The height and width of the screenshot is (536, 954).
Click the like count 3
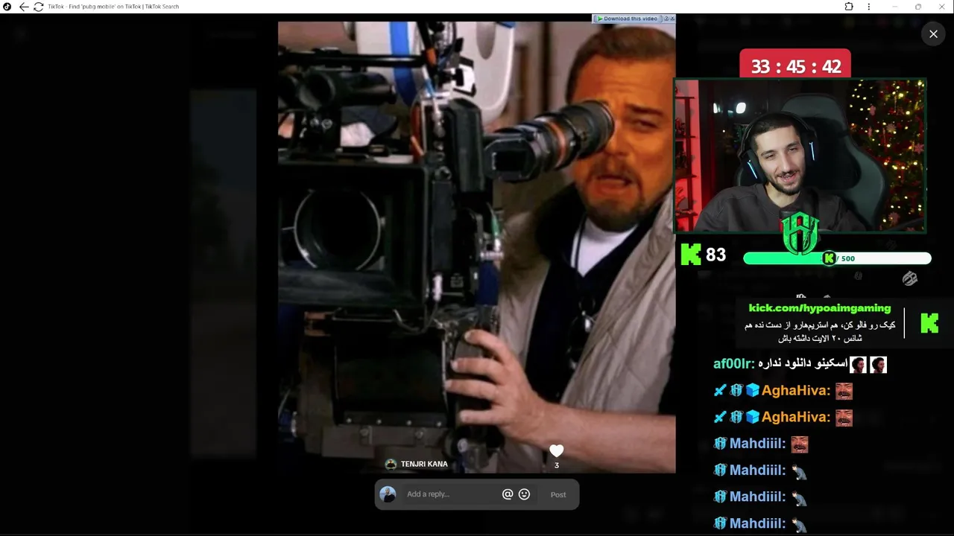tap(556, 466)
